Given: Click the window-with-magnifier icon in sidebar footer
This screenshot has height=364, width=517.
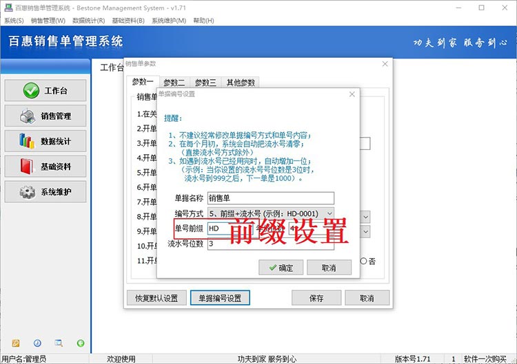Looking at the screenshot, I should click(59, 343).
